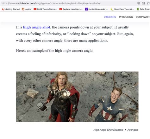150x139 pixels.
Task: Open the green Palm Tree bookmark
Action: (143, 9)
